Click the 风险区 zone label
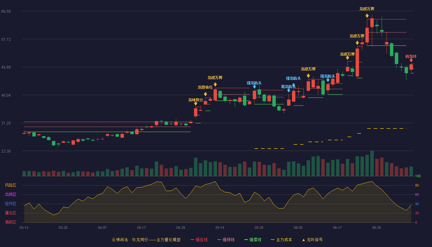Viewport: 432px width, 247px height. 11,185
